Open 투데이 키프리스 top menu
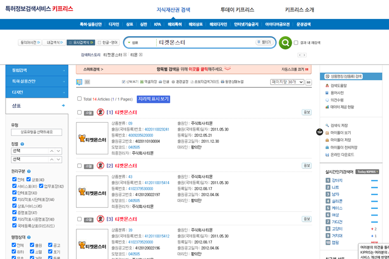 pyautogui.click(x=237, y=10)
